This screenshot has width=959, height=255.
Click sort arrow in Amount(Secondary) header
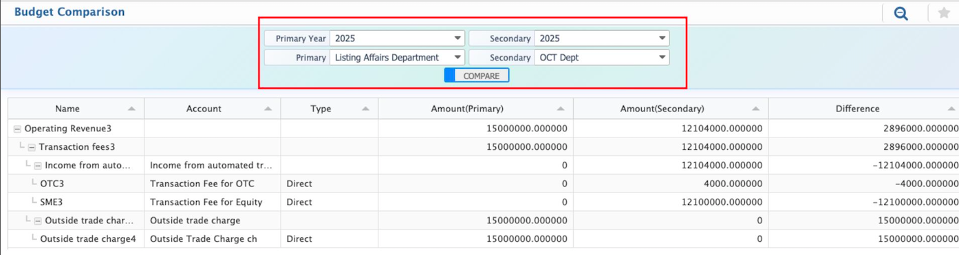tap(756, 109)
